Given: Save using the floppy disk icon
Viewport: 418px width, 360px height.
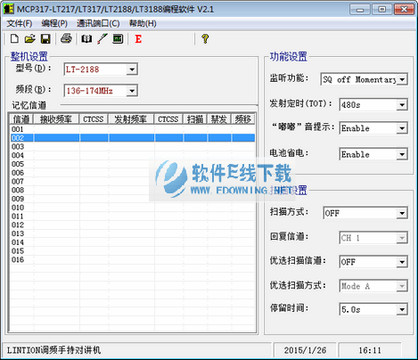Looking at the screenshot, I should pyautogui.click(x=45, y=39).
